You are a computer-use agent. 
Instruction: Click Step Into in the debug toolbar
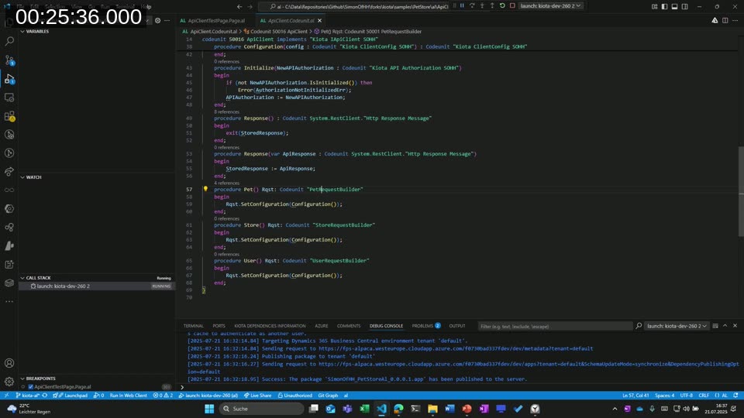482,5
